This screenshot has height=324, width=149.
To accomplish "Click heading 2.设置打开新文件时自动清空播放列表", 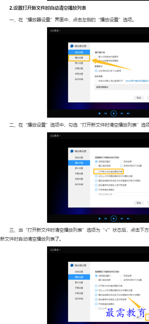I will click(48, 8).
